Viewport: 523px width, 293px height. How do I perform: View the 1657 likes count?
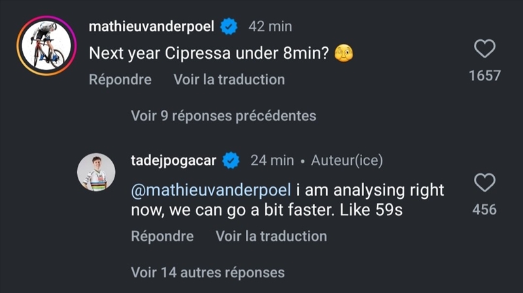[x=484, y=76]
